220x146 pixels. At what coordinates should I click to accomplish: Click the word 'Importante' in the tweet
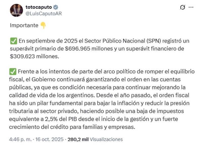pyautogui.click(x=24, y=25)
